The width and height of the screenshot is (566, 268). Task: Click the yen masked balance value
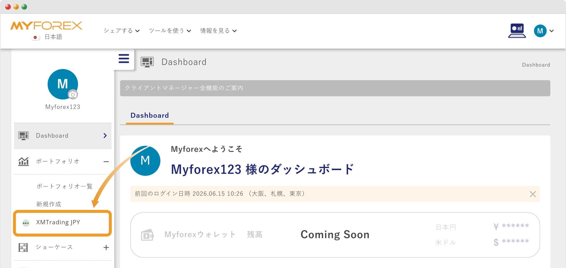[x=511, y=227]
